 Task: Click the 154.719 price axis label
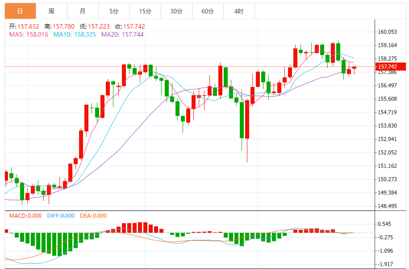(388, 112)
